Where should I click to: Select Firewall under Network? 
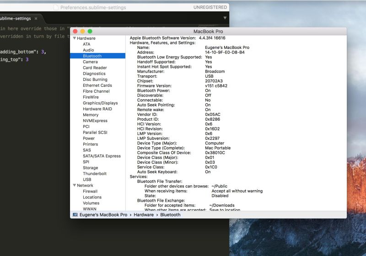(90, 192)
